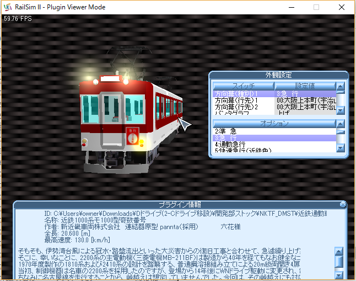
Task: Click the switch list scrollbar thumb
Action: (x=341, y=92)
